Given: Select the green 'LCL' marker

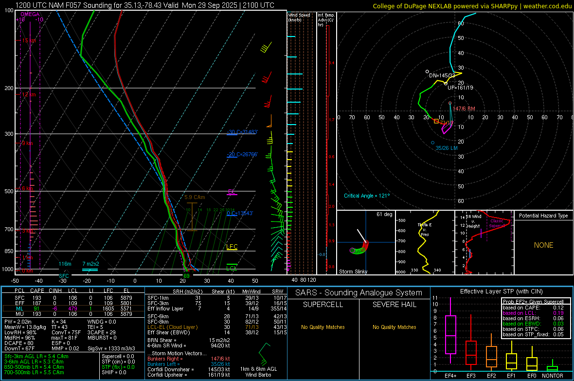Looking at the screenshot, I should [232, 268].
